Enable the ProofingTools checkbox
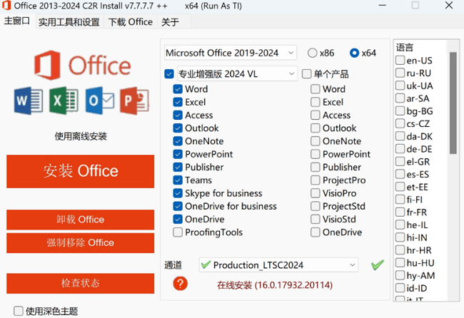This screenshot has width=464, height=318. point(178,232)
